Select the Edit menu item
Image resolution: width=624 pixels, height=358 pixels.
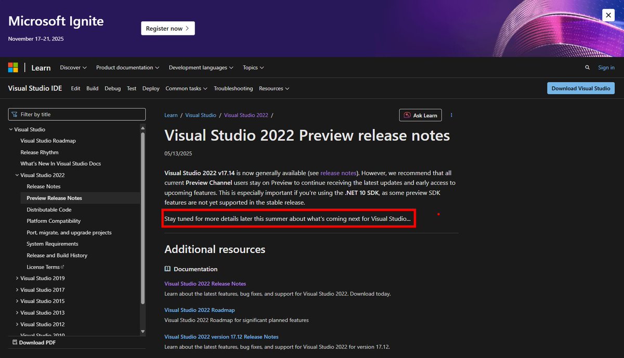pos(75,88)
